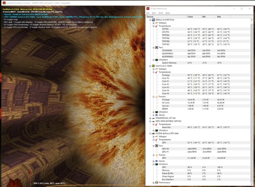The height and width of the screenshot is (187, 255).
Task: Open the View menu in HWMonitor
Action: (x=154, y=13)
